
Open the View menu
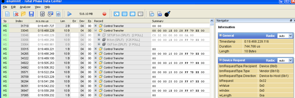pos(38,7)
